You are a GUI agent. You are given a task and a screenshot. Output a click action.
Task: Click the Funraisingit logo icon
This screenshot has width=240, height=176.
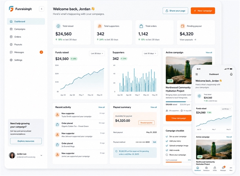click(x=11, y=9)
